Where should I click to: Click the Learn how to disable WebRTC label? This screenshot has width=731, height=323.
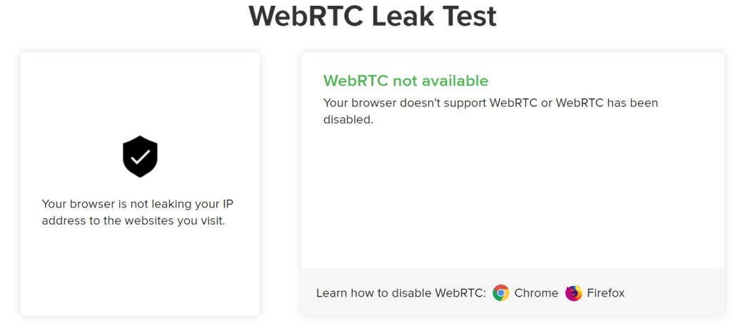pyautogui.click(x=401, y=293)
